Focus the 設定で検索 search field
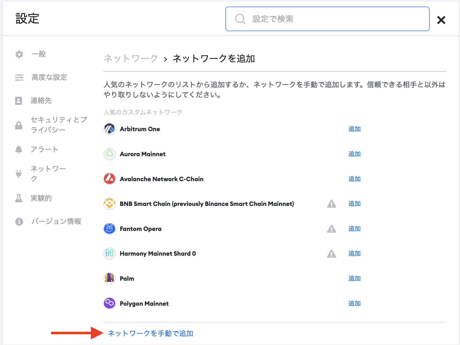This screenshot has width=460, height=345. (328, 19)
